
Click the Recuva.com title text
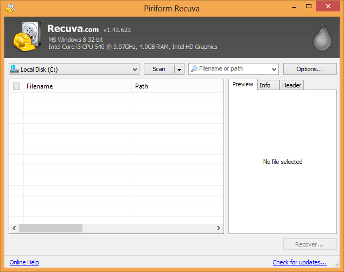coord(73,29)
